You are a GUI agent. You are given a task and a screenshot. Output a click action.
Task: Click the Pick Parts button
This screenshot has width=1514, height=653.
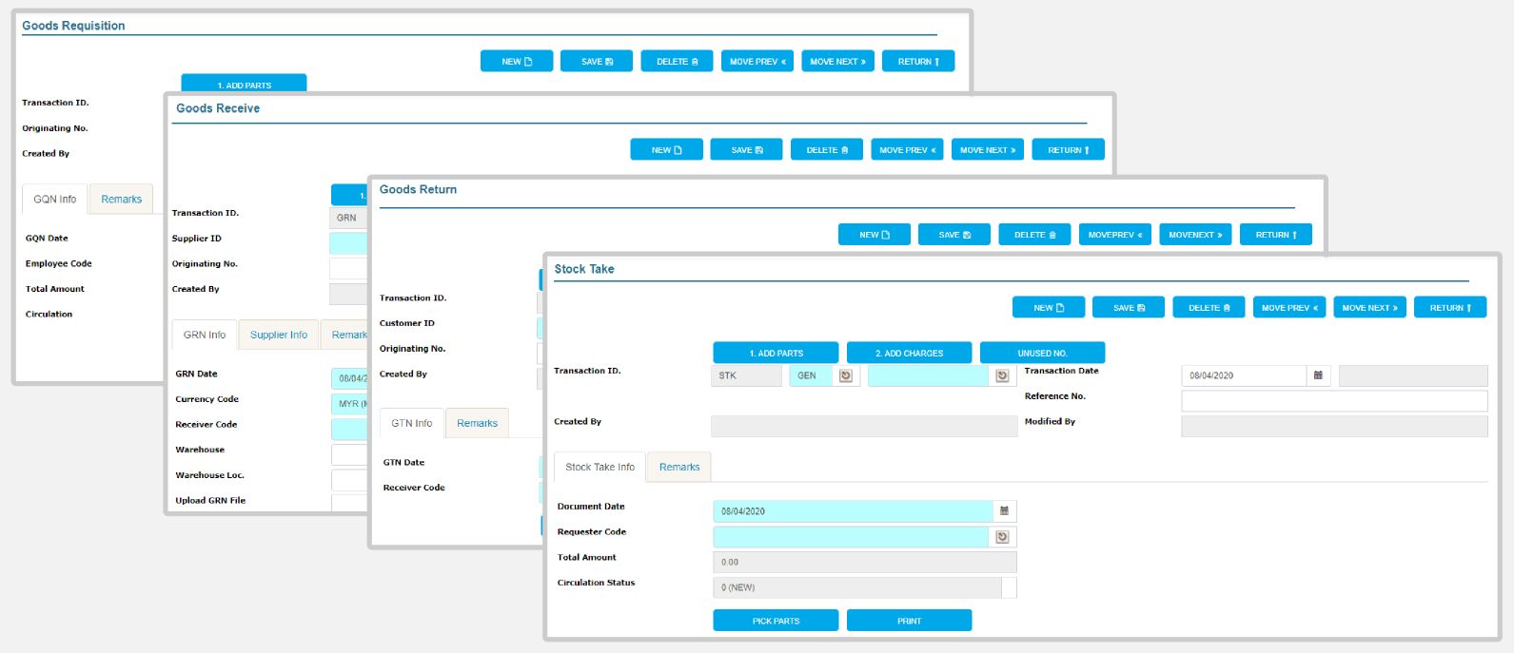click(776, 621)
